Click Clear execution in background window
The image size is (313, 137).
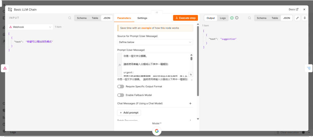pos(287,132)
